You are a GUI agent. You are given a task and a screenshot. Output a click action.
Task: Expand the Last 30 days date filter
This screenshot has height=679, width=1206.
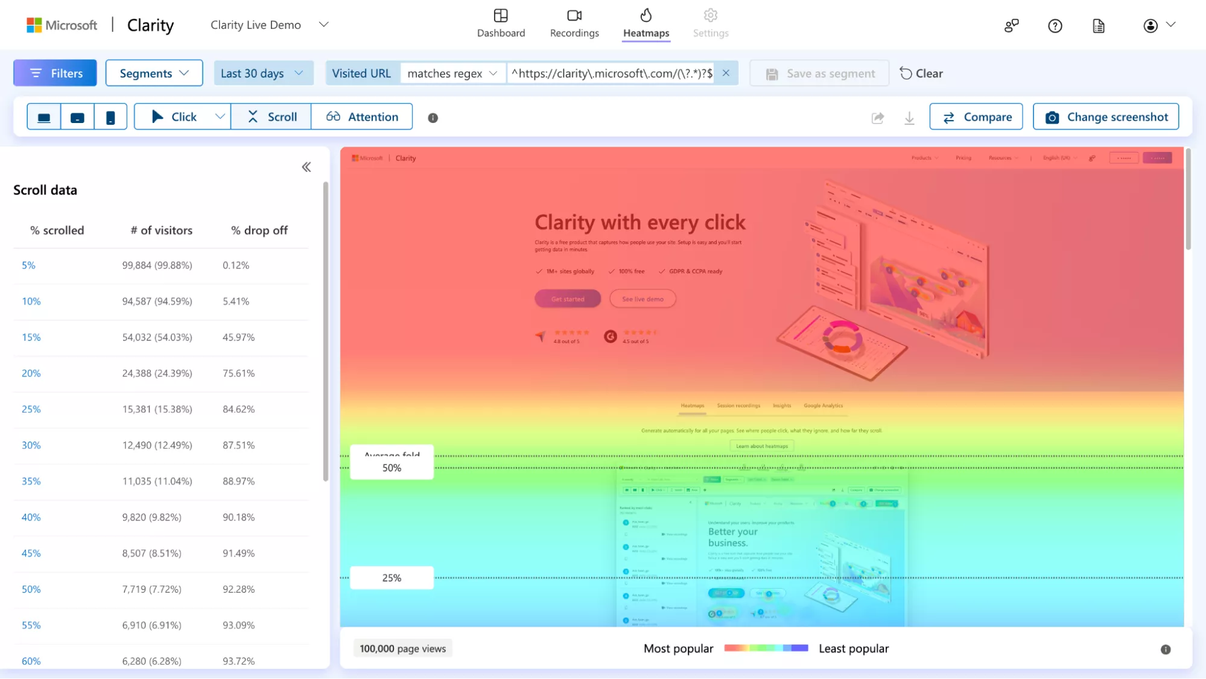pyautogui.click(x=263, y=73)
